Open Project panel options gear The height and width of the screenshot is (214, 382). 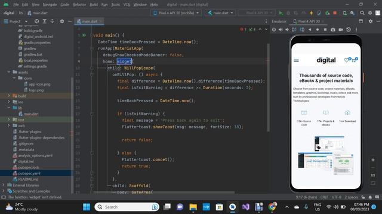pyautogui.click(x=62, y=21)
